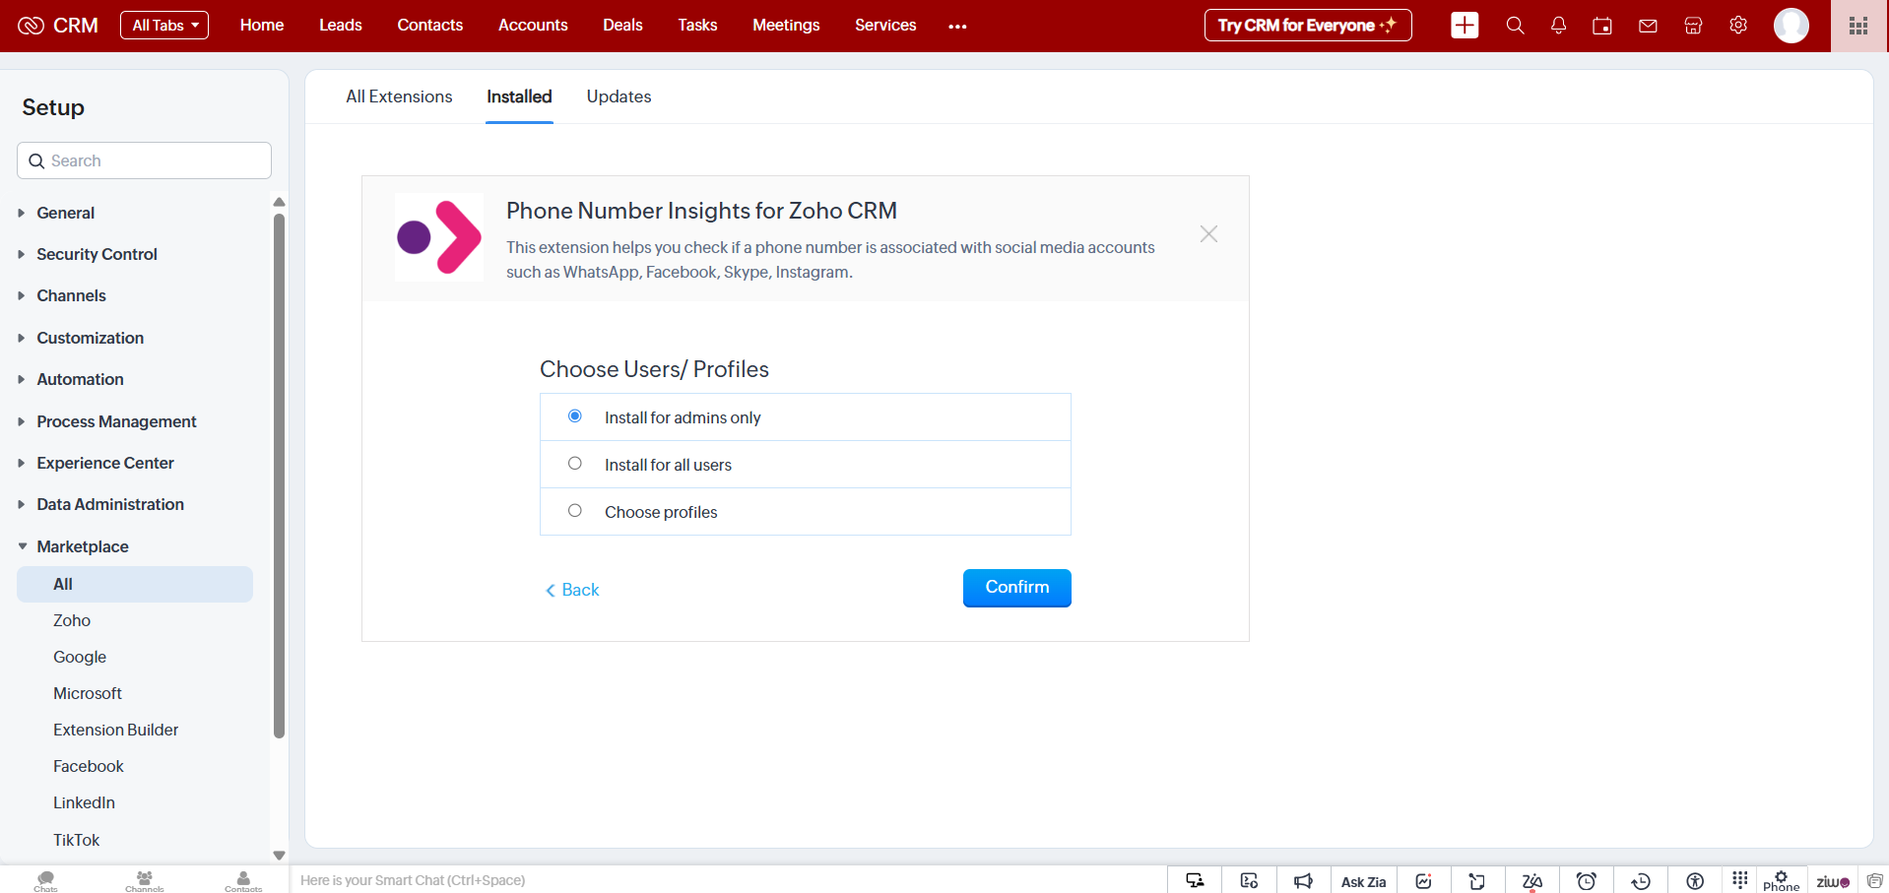Open the Accounts module

[x=533, y=26]
